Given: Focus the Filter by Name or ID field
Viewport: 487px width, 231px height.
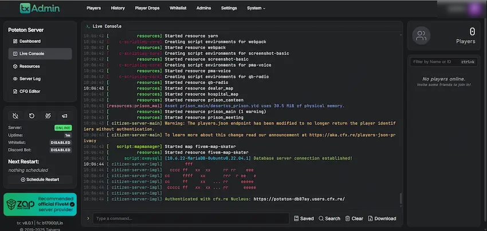Looking at the screenshot, I should pyautogui.click(x=443, y=62).
